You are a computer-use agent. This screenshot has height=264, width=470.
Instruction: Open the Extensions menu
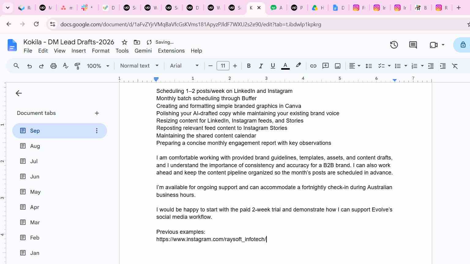pos(171,51)
